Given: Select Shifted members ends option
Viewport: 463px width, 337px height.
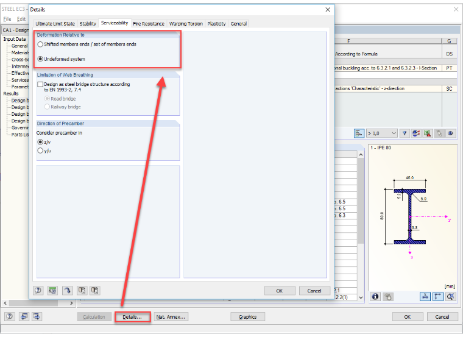Looking at the screenshot, I should click(87, 44).
